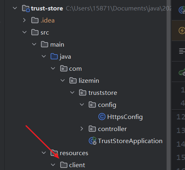The width and height of the screenshot is (185, 170).
Task: Click the config package folder icon
Action: [92, 104]
